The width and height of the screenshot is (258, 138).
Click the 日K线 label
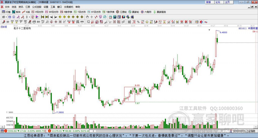pyautogui.click(x=4, y=27)
